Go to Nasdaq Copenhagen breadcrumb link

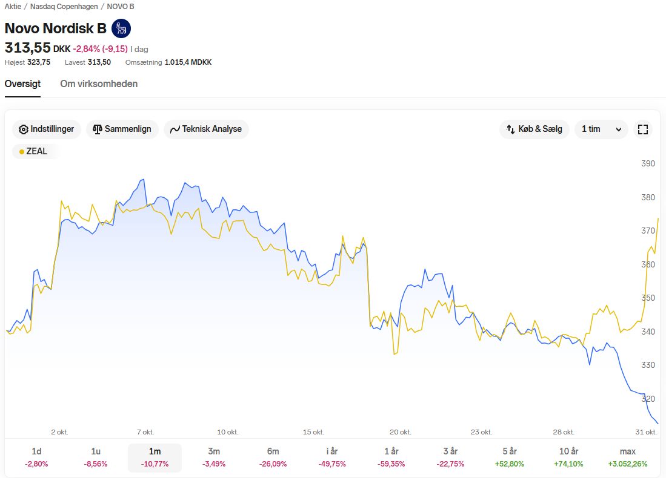64,7
